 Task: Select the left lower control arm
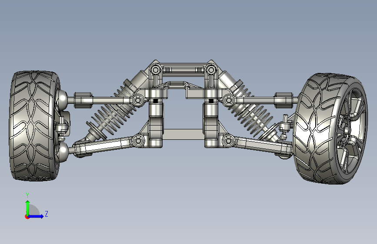[105, 145]
